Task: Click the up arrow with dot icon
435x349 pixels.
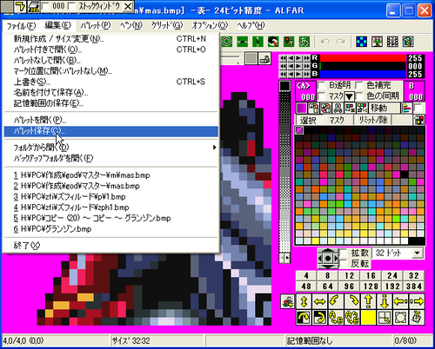Action: [x=368, y=301]
